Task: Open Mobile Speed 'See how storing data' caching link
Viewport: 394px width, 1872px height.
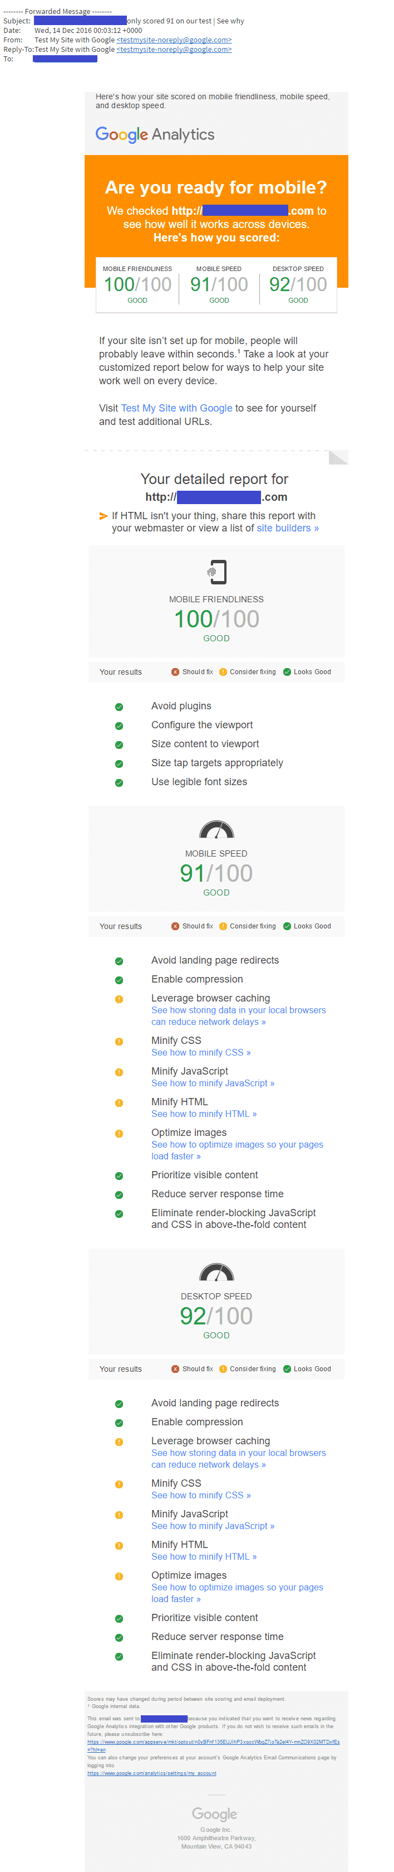Action: tap(238, 1016)
